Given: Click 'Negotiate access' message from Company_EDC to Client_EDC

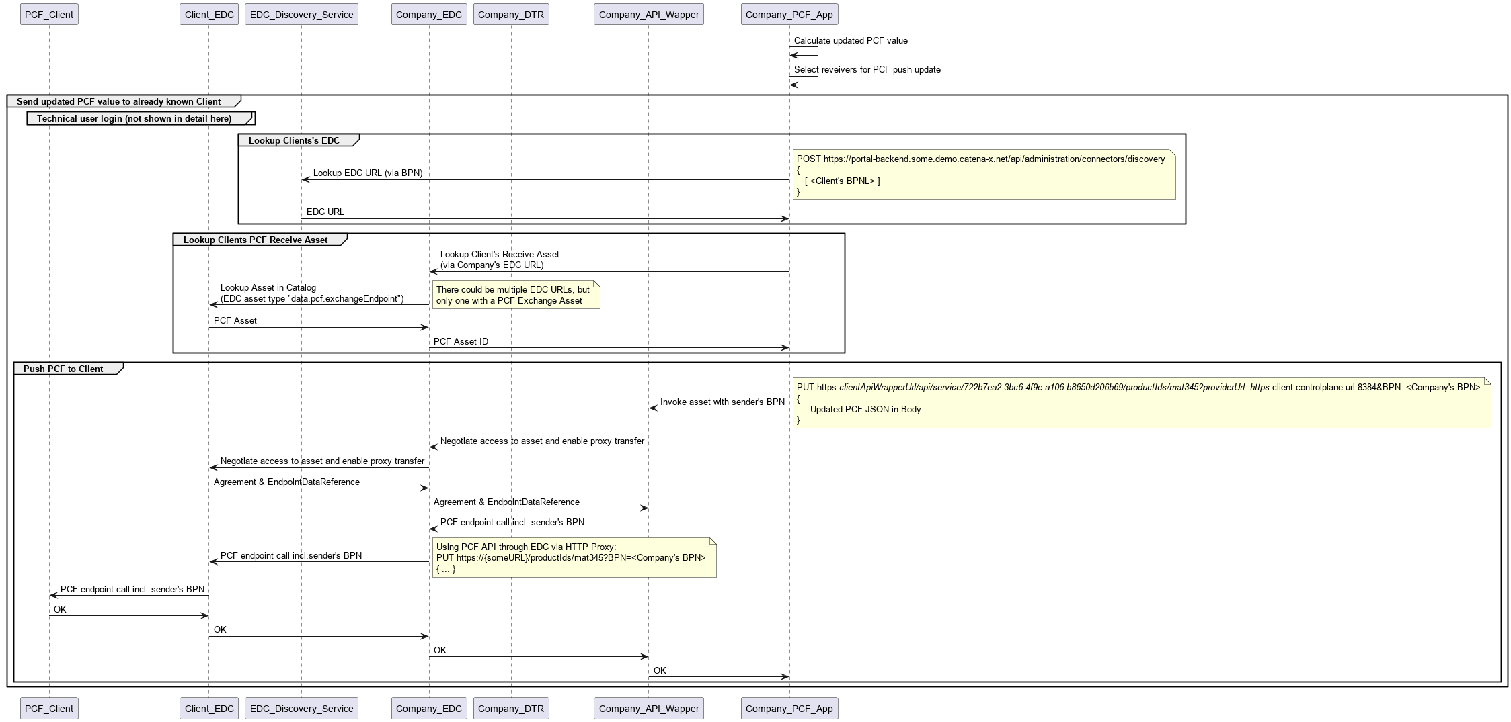Looking at the screenshot, I should coord(322,461).
